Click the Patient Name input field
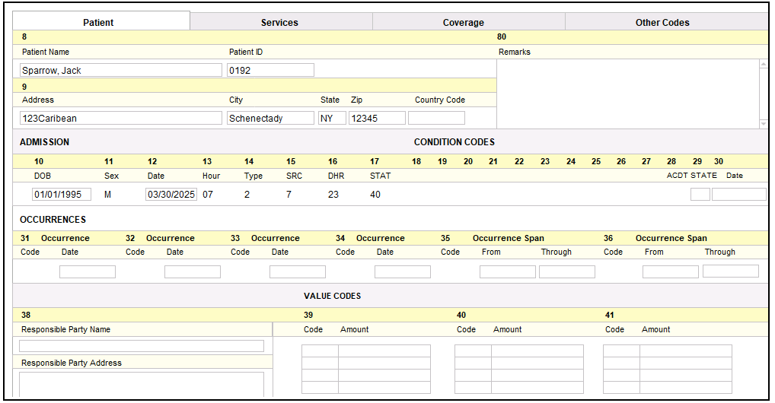The image size is (775, 403). click(x=120, y=70)
